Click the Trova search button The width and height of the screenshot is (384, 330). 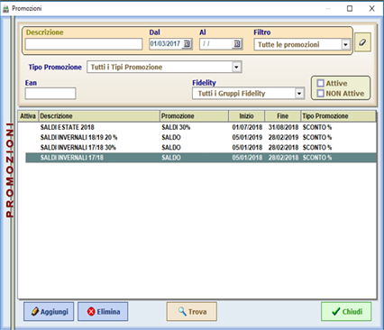click(x=192, y=312)
